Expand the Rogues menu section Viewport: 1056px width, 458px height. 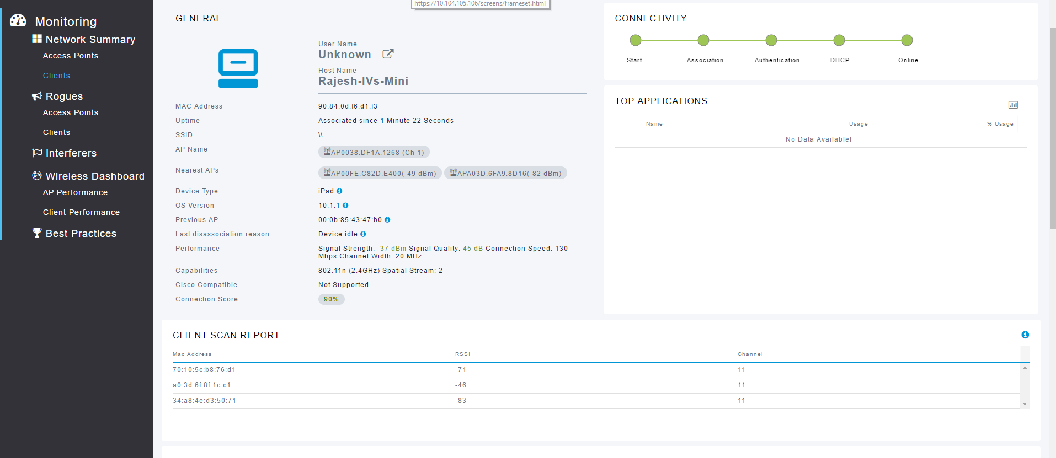pyautogui.click(x=57, y=96)
